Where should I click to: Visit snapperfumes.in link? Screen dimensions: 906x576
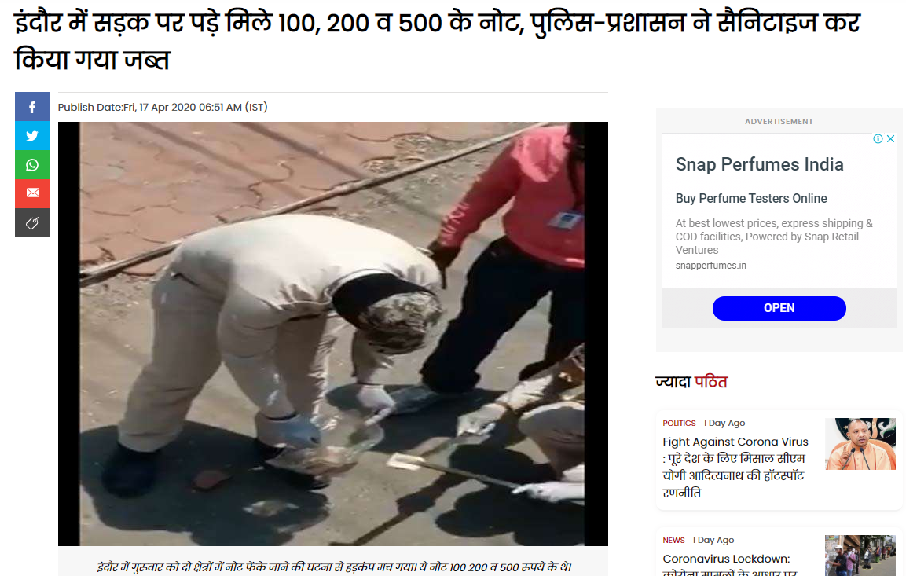tap(710, 265)
